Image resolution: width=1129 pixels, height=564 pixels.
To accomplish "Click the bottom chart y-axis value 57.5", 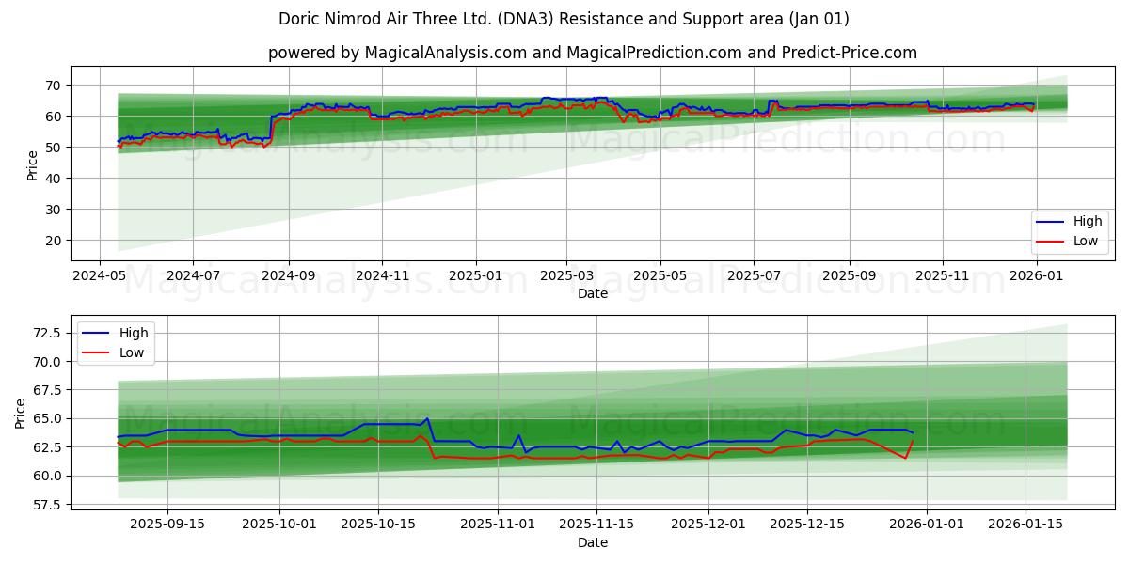I will 49,505.
